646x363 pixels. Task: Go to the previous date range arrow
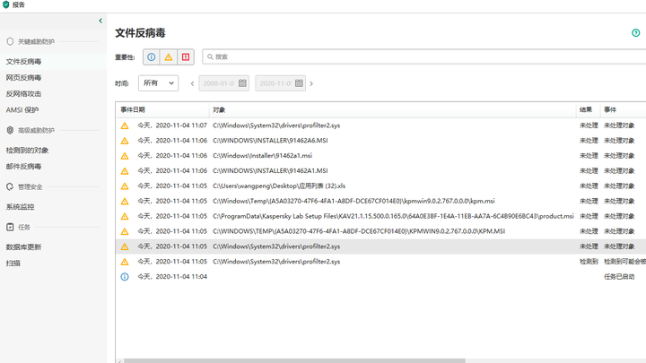pyautogui.click(x=192, y=83)
